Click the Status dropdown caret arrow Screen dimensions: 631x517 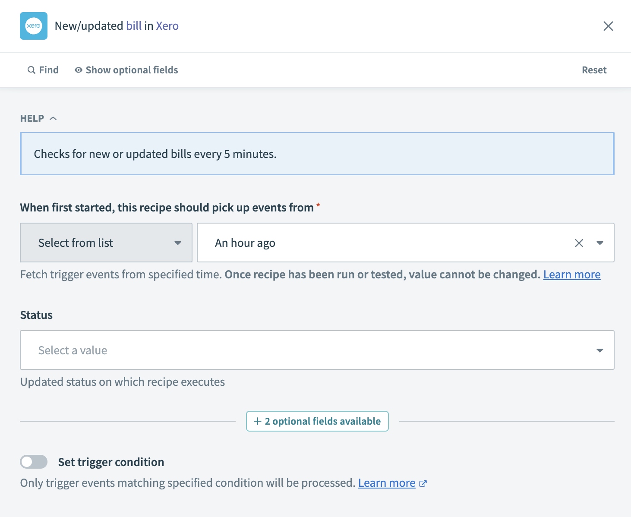pos(599,350)
